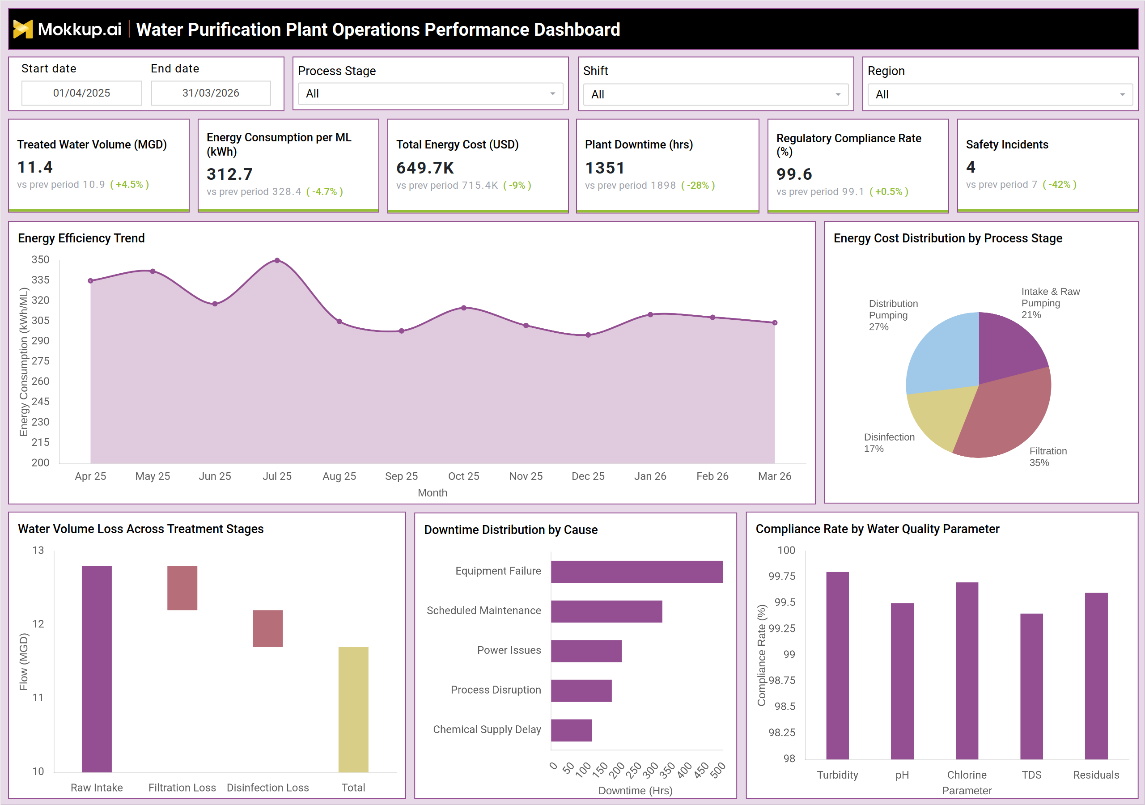Click the Treated Water Volume KPI value 11.4
The height and width of the screenshot is (805, 1145).
click(x=35, y=166)
